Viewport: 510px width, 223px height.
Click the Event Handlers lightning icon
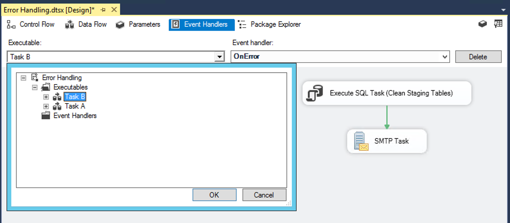[175, 24]
